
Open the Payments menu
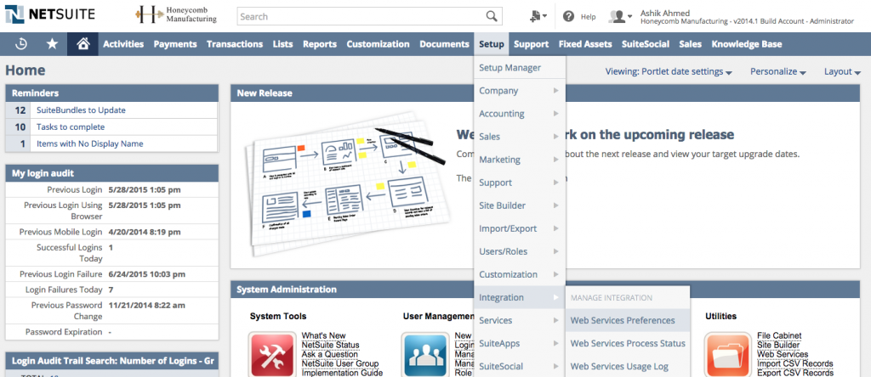pos(175,44)
